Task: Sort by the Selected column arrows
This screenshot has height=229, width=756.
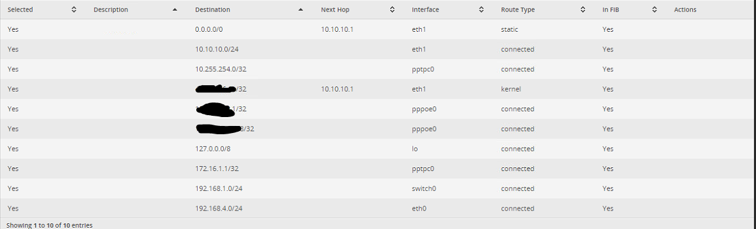Action: [x=74, y=10]
